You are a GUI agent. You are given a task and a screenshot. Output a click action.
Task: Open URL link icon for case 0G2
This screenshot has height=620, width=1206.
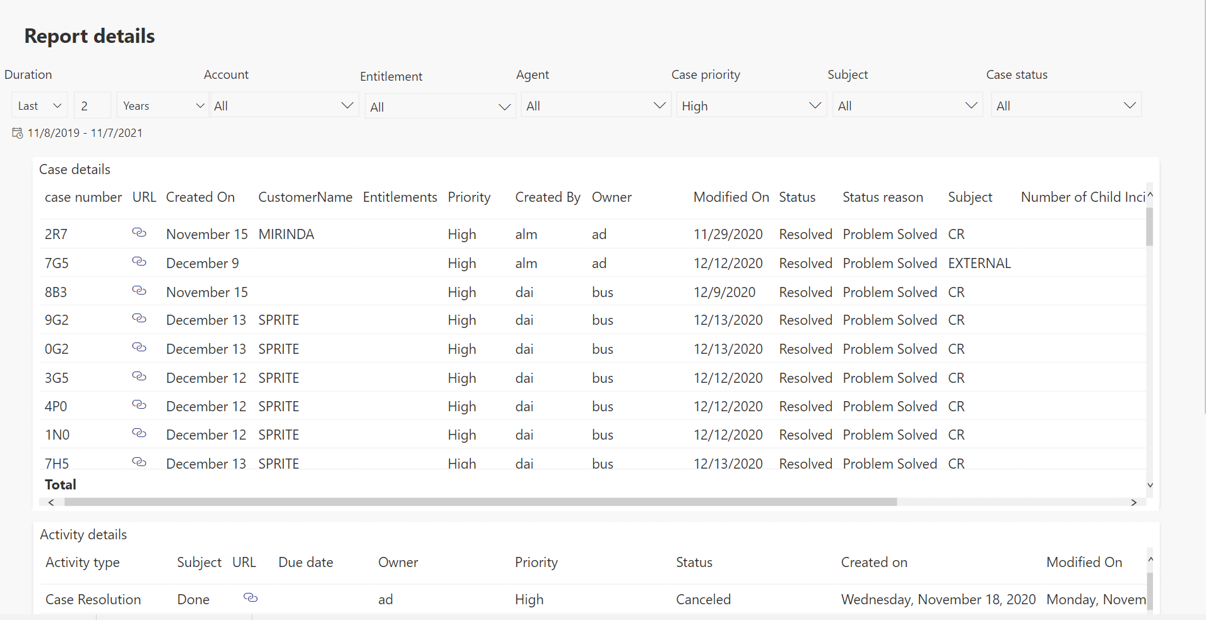[x=139, y=348]
